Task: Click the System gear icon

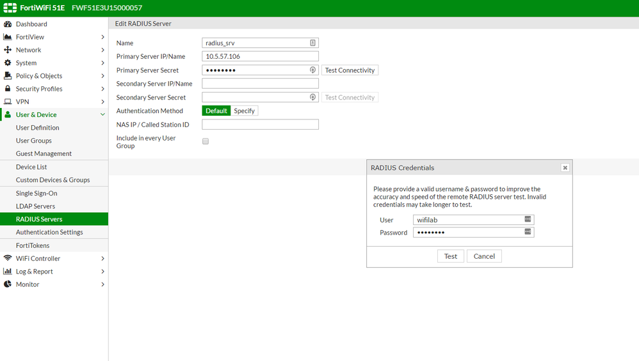Action: coord(7,63)
